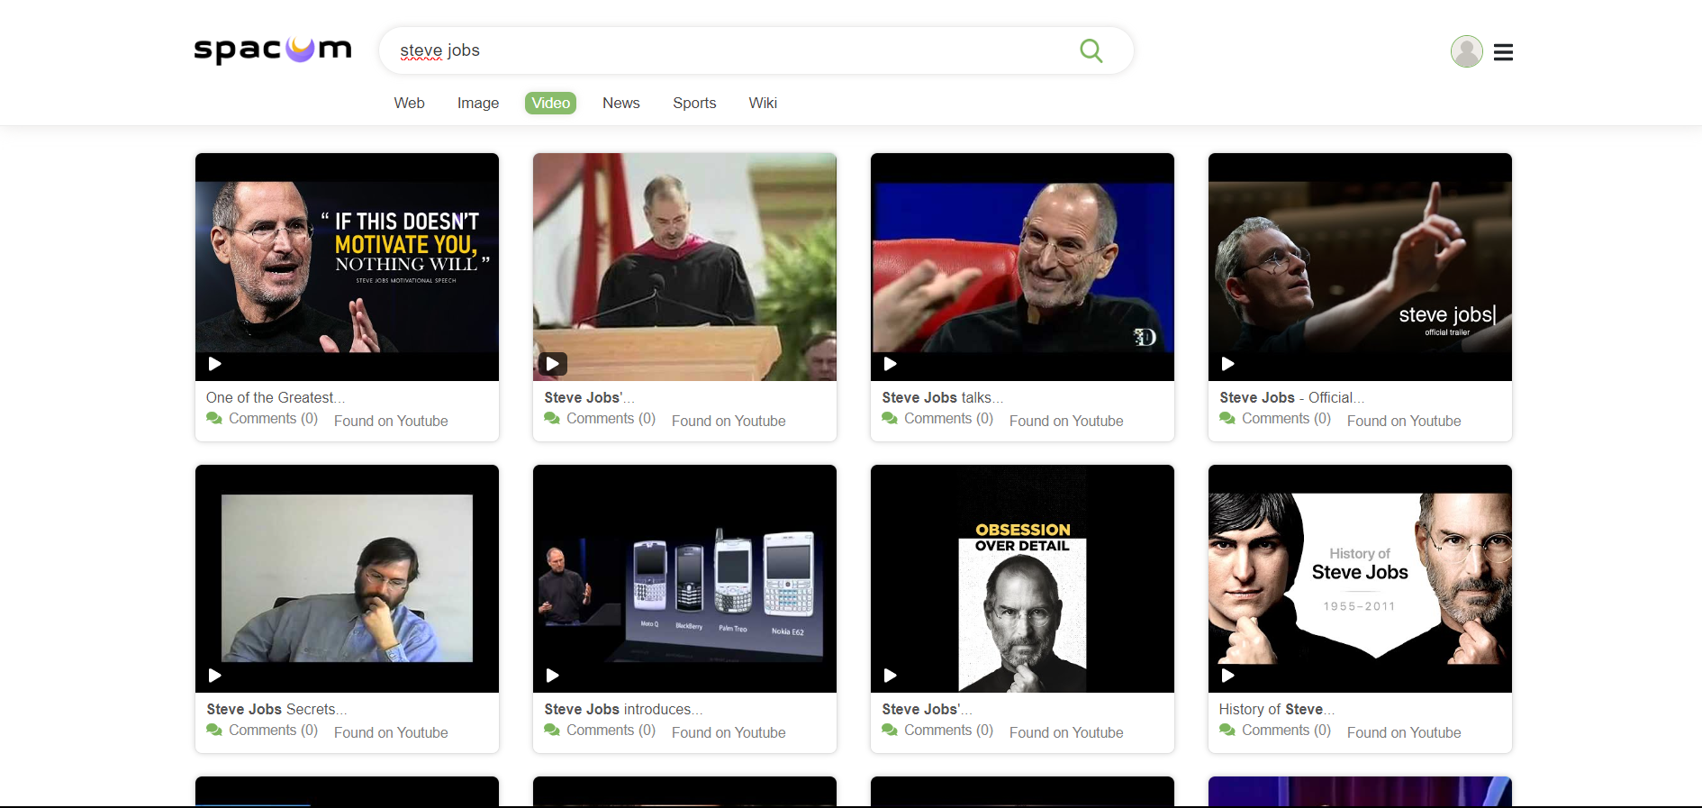Play the 'Obsession Over Detail' video
The height and width of the screenshot is (808, 1702).
coord(891,676)
